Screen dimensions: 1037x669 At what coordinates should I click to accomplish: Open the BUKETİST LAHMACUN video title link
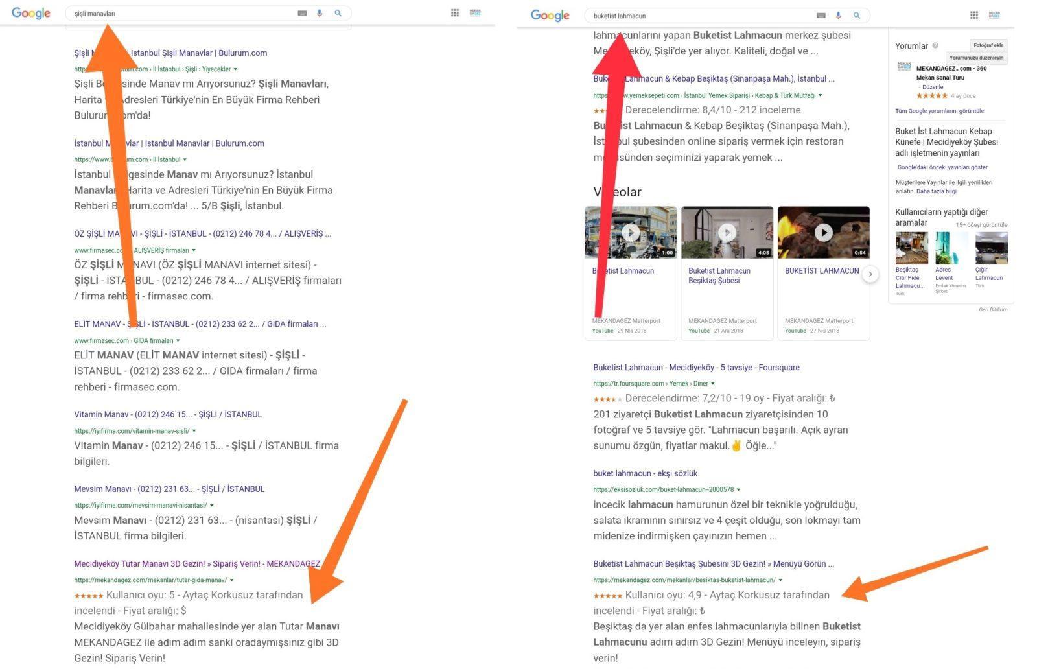point(822,271)
